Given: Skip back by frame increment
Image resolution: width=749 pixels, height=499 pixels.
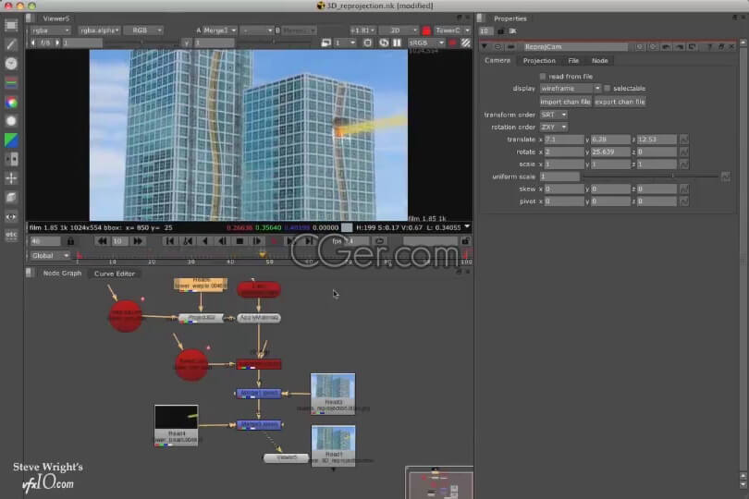Looking at the screenshot, I should pyautogui.click(x=102, y=241).
